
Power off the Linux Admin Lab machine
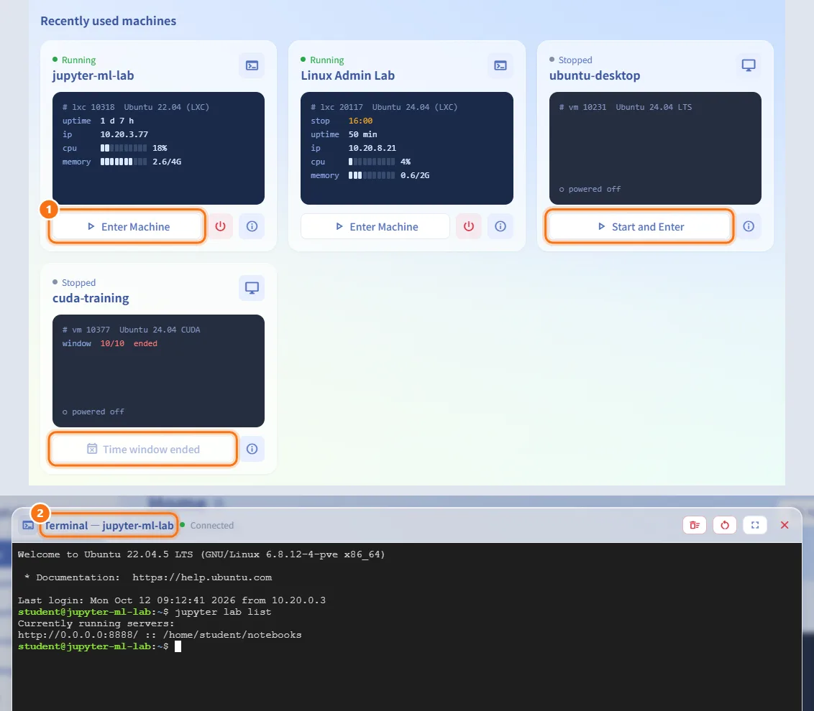pos(469,227)
